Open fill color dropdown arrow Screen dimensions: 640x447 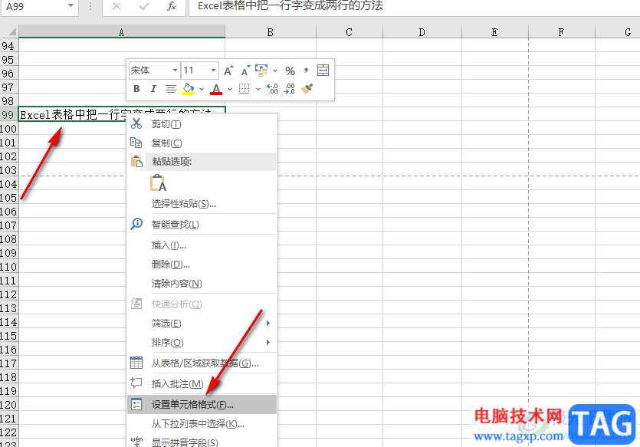click(202, 89)
